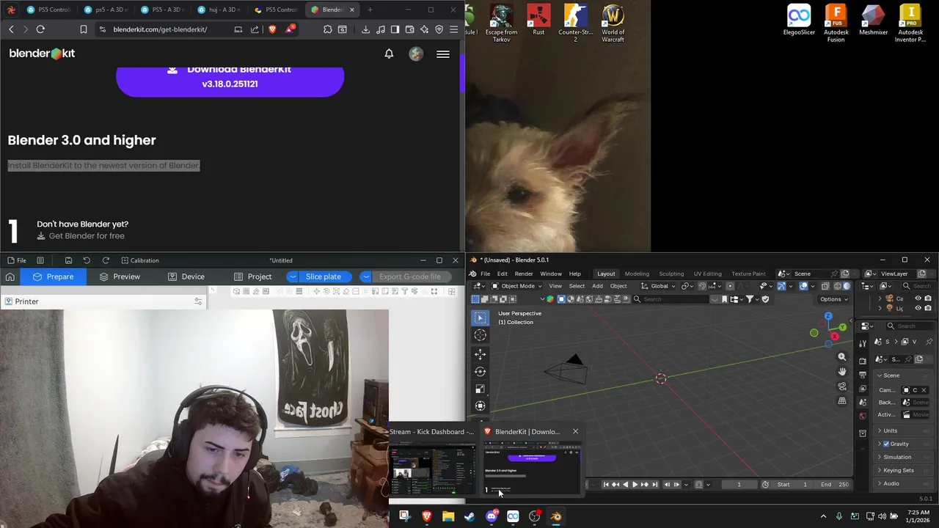Open the slicer Device tab
This screenshot has width=939, height=528.
pos(186,276)
